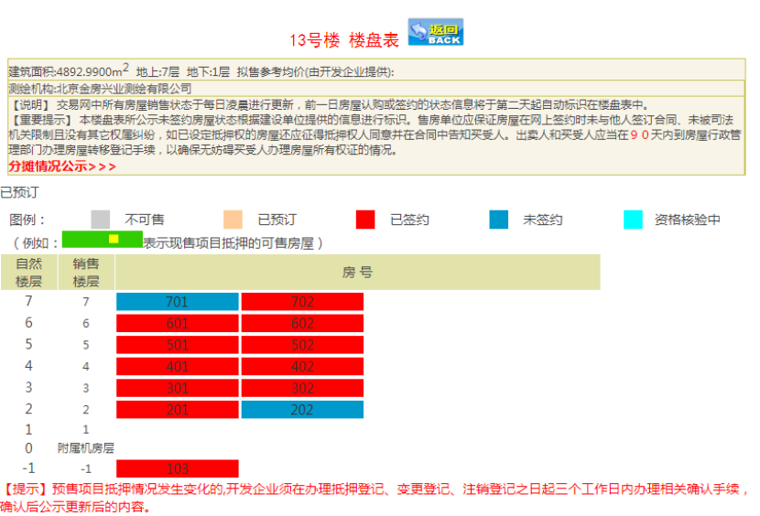Choose room 301
The image size is (760, 516).
tap(178, 388)
